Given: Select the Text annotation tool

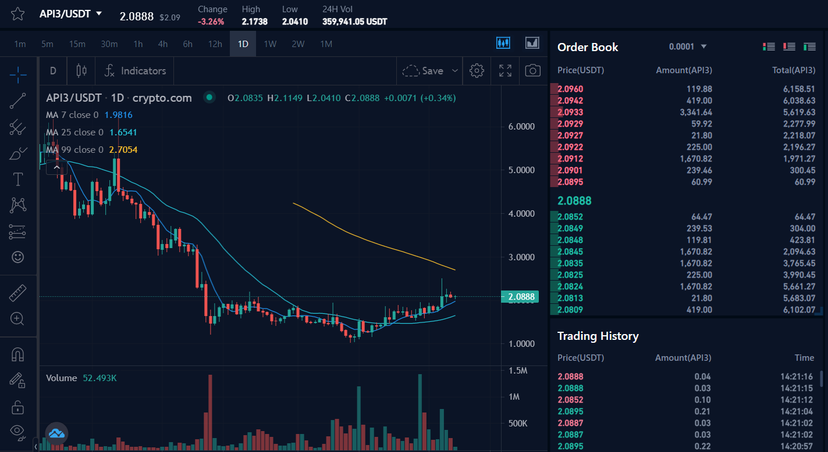Looking at the screenshot, I should click(x=18, y=179).
